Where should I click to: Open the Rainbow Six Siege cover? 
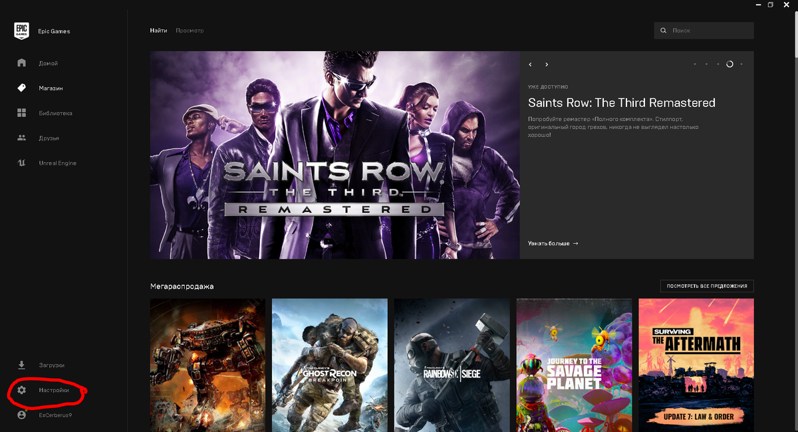pos(452,365)
